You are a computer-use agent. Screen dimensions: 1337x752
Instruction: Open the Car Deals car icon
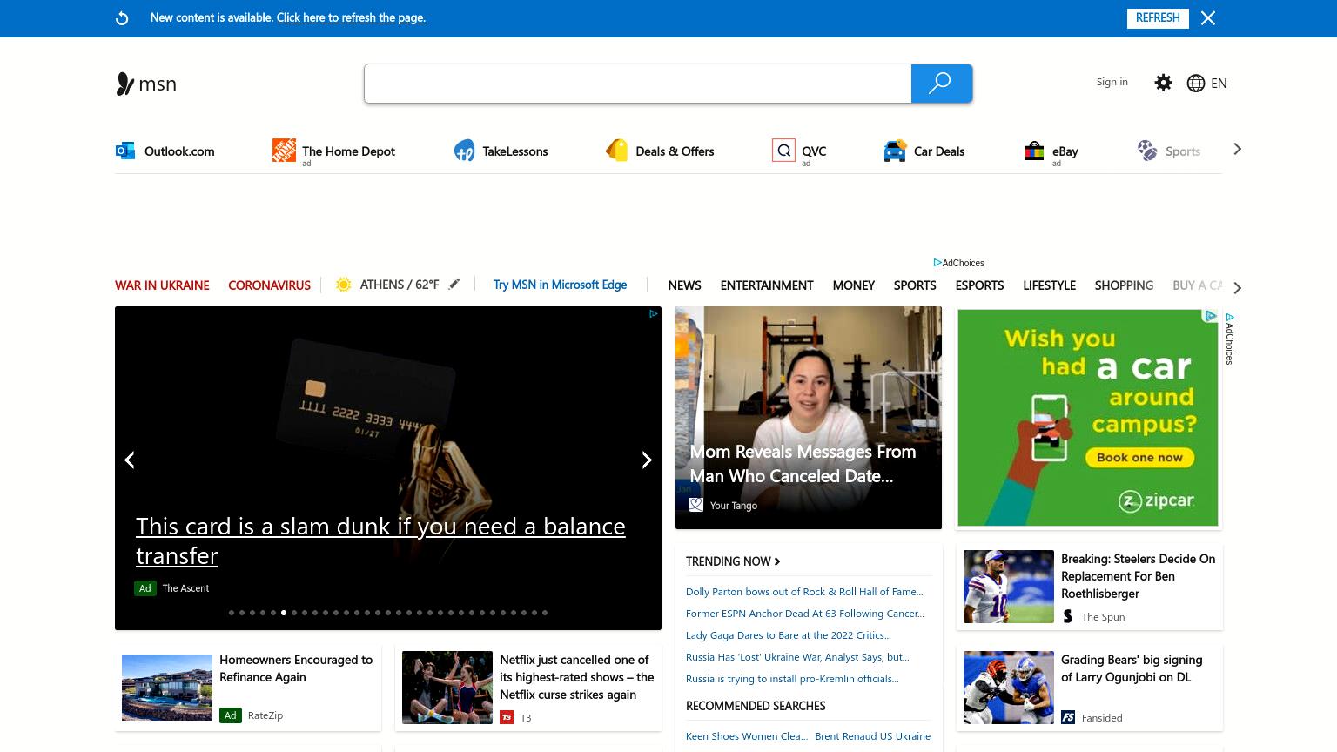[895, 151]
